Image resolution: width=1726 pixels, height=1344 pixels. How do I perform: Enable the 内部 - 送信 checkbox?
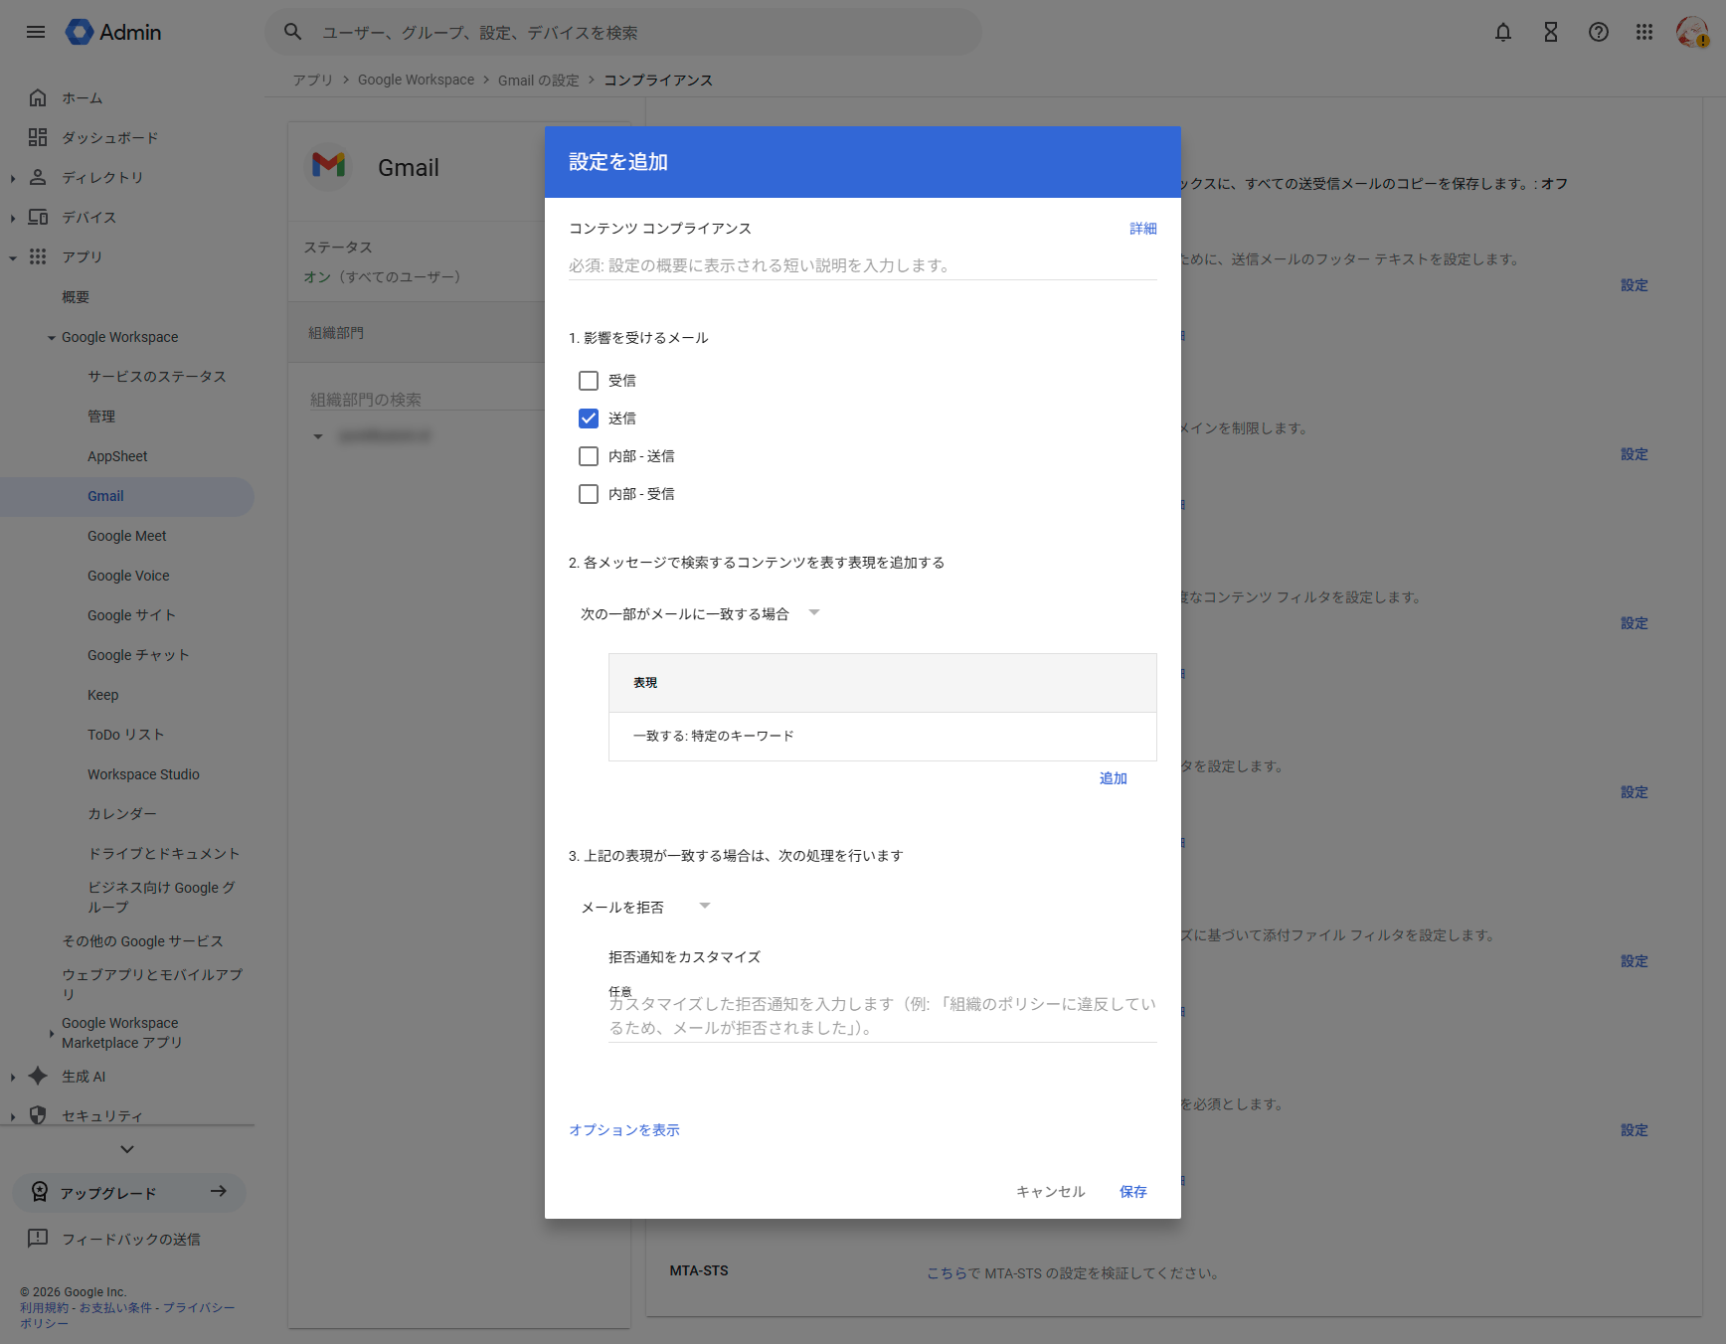point(589,456)
